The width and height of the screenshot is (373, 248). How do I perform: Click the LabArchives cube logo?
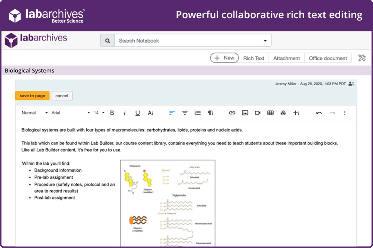pyautogui.click(x=11, y=40)
